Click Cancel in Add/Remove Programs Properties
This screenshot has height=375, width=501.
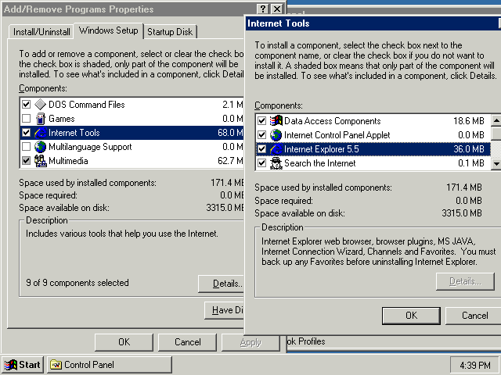pos(187,342)
